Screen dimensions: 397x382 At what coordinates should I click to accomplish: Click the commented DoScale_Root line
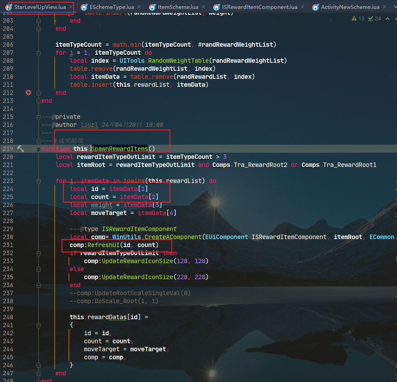(x=114, y=301)
